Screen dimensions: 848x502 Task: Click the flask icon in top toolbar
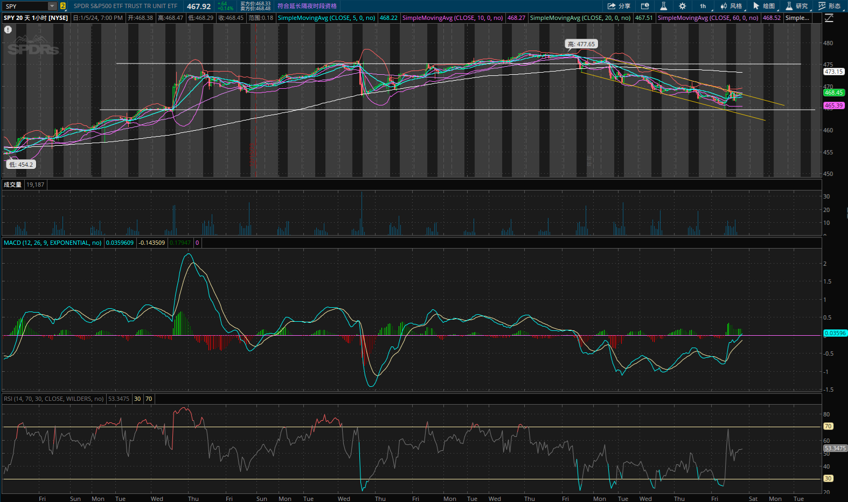[664, 6]
